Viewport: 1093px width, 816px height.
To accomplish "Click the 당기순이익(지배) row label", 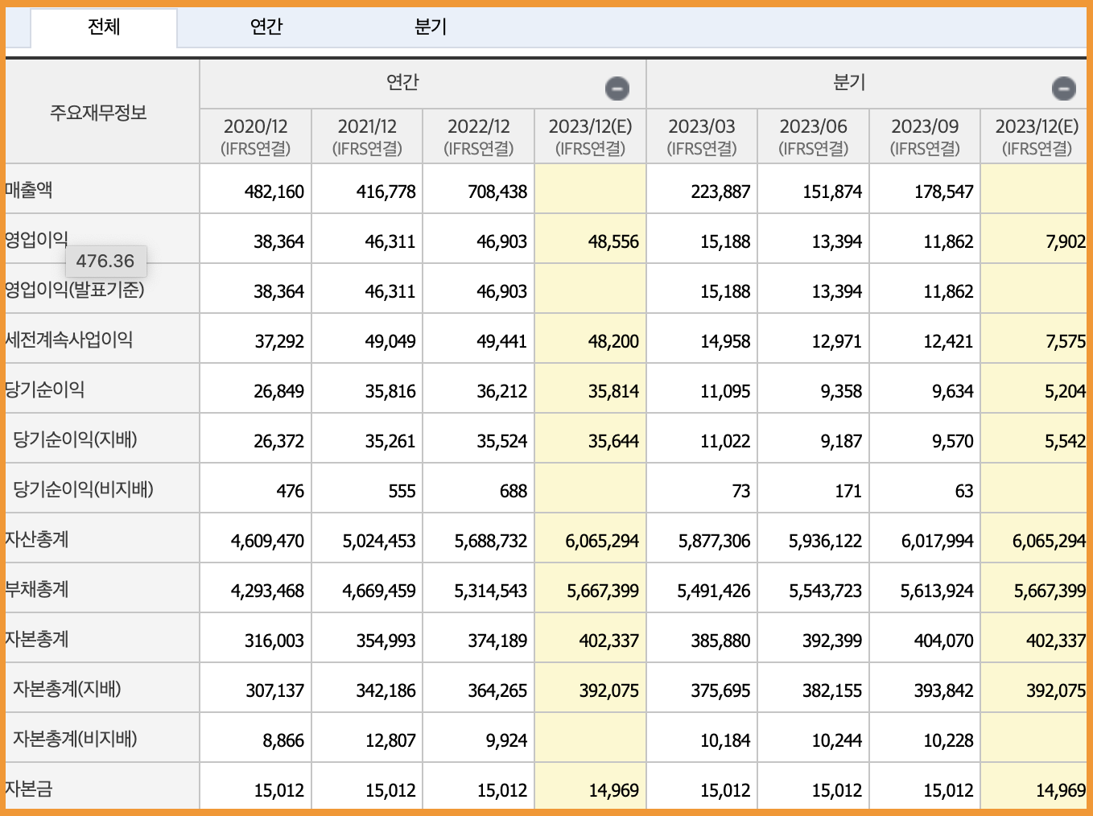I will [x=75, y=439].
